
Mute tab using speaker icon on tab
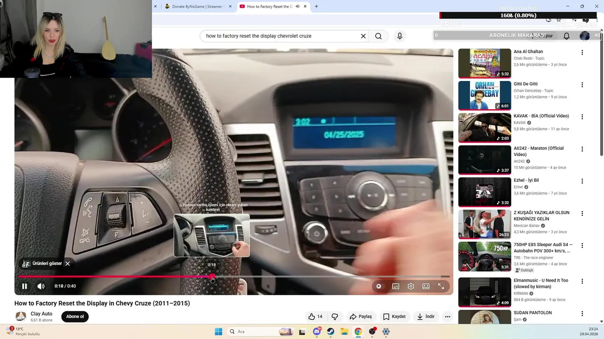click(x=298, y=7)
